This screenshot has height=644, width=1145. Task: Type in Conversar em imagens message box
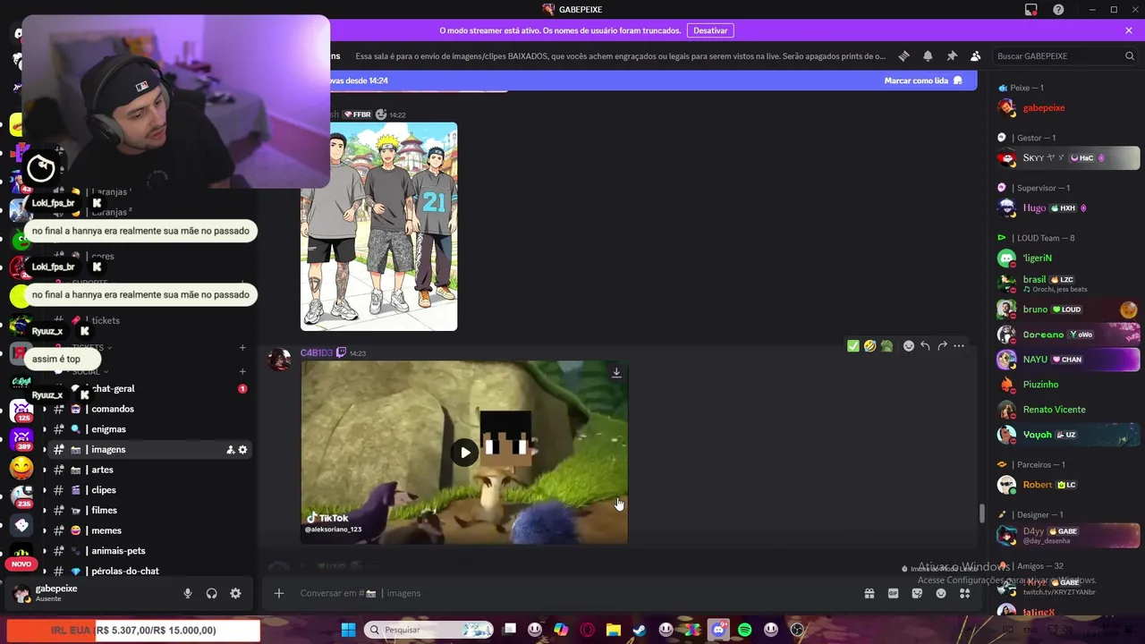click(572, 593)
